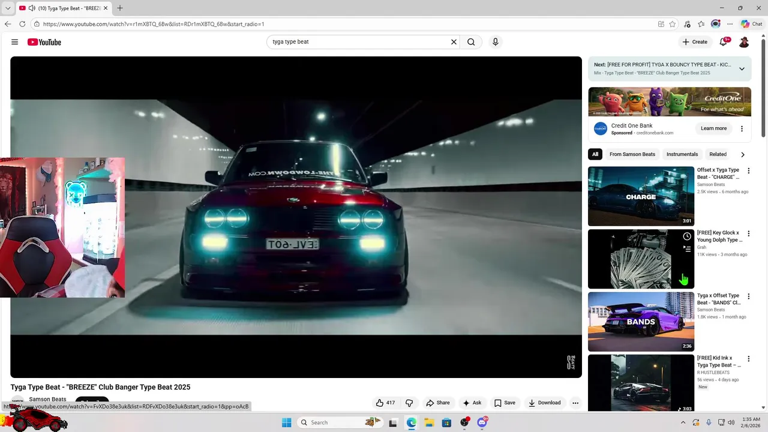The width and height of the screenshot is (768, 432).
Task: Mute the tab via speaker icon
Action: coord(32,8)
